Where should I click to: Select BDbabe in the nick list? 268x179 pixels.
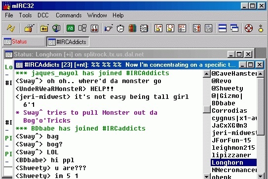click(x=234, y=103)
